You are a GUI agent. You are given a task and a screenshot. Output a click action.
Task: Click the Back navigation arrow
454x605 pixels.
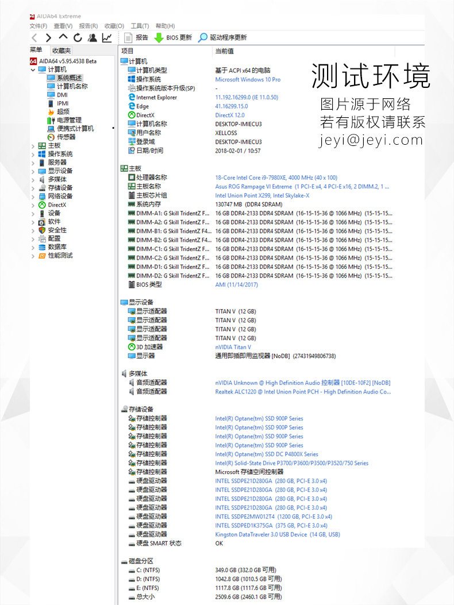click(x=34, y=38)
